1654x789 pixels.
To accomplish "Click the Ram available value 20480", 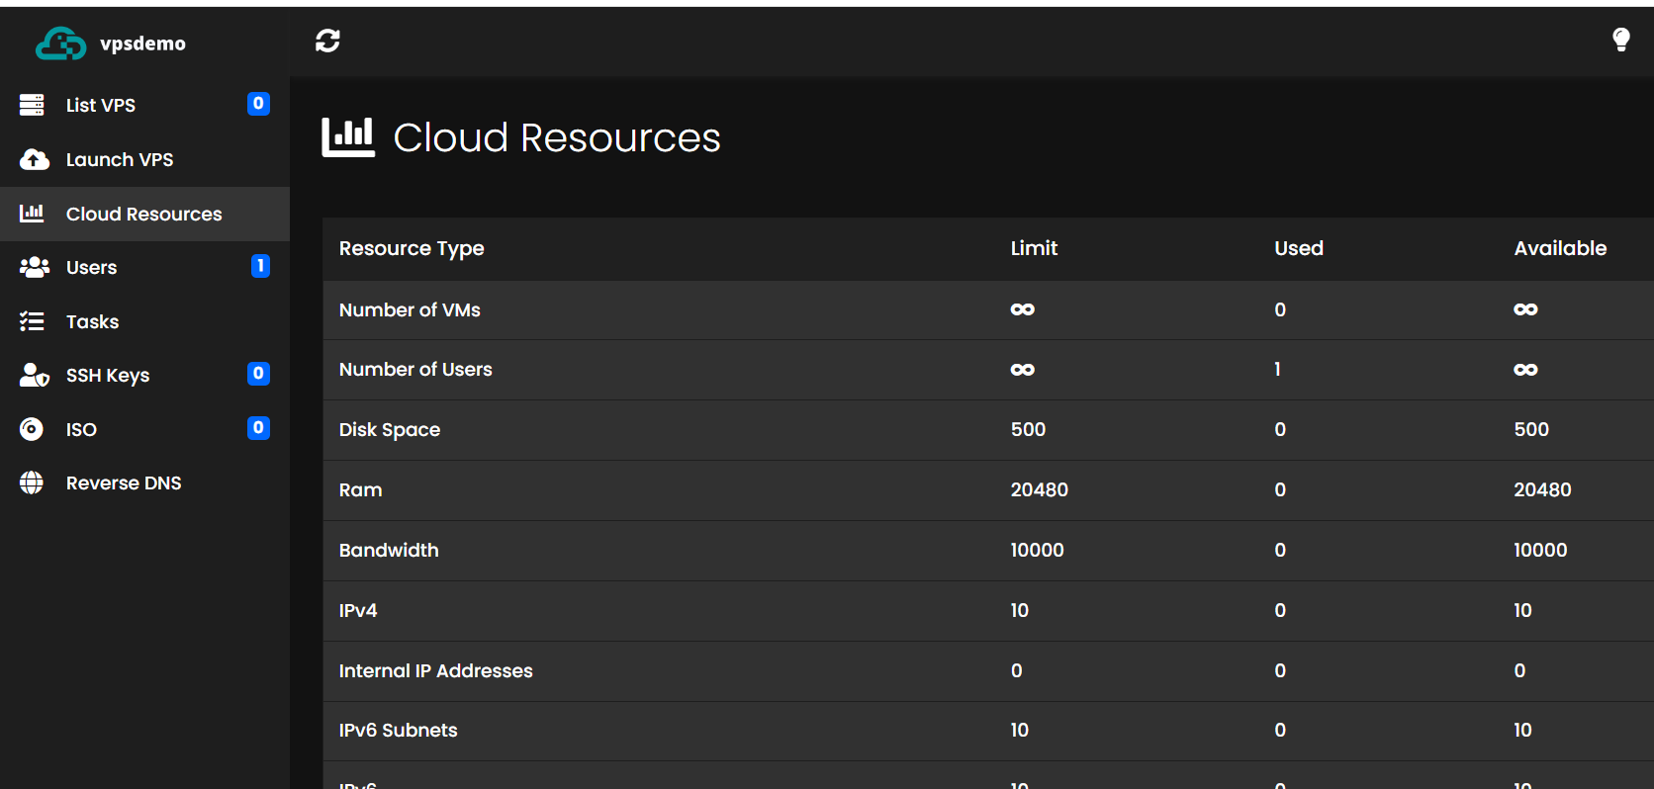I will 1542,489.
